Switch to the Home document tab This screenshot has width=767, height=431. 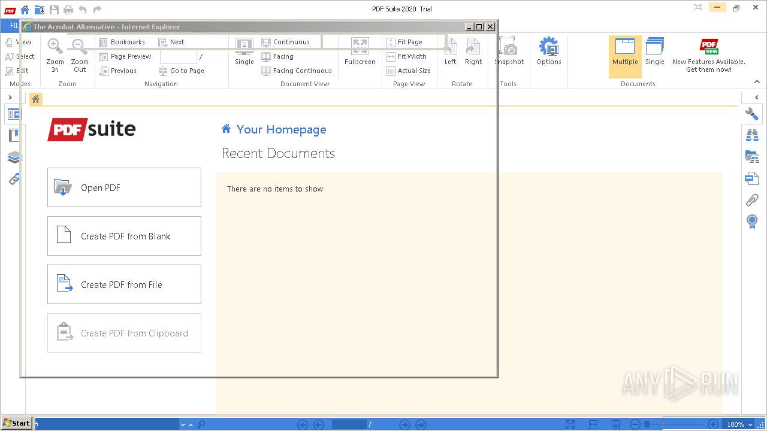36,99
